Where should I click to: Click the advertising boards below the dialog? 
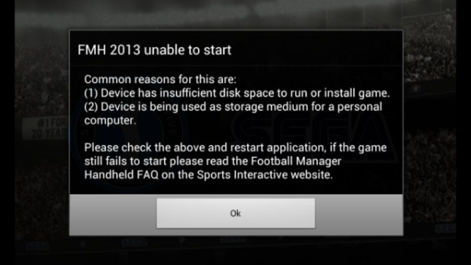(x=236, y=243)
